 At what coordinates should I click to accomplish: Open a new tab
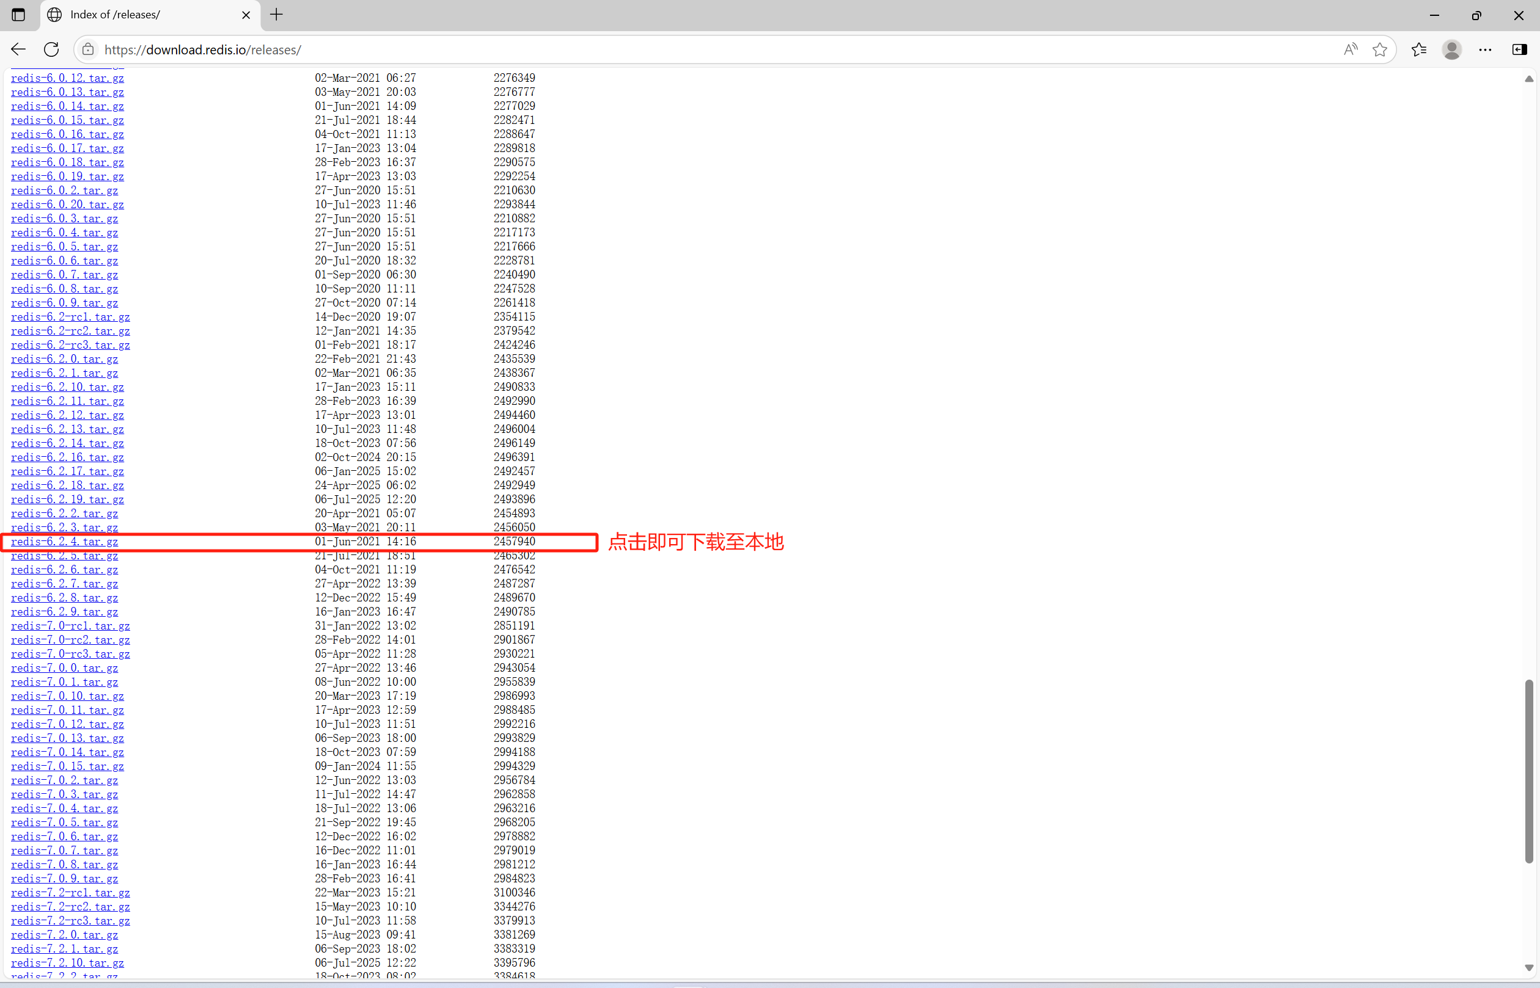click(x=276, y=14)
